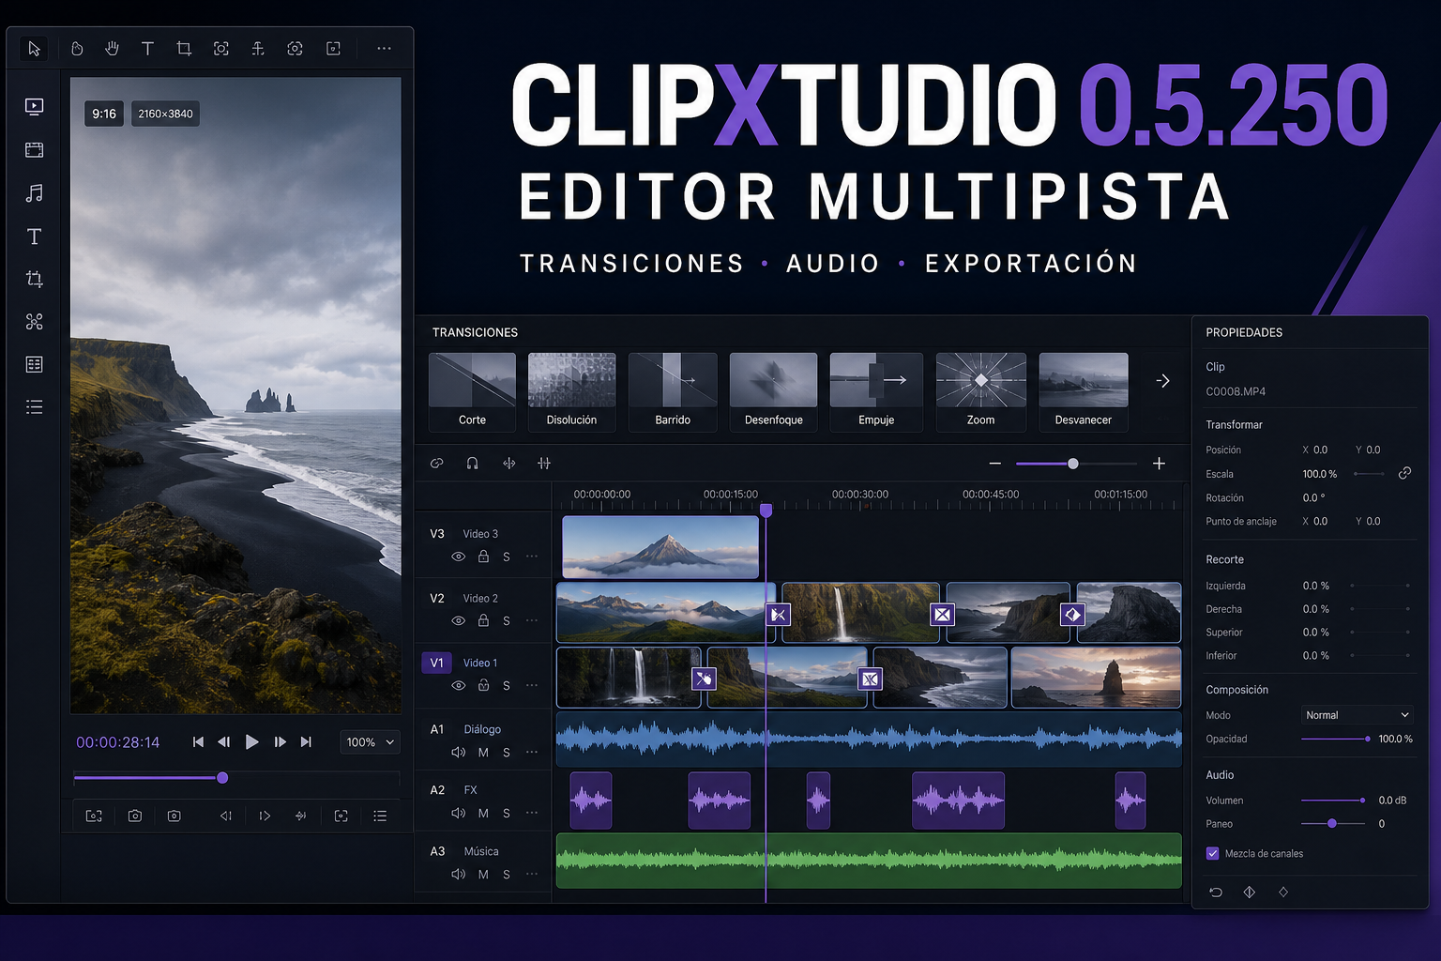
Task: Select the mountain clip on V3
Action: [x=660, y=547]
